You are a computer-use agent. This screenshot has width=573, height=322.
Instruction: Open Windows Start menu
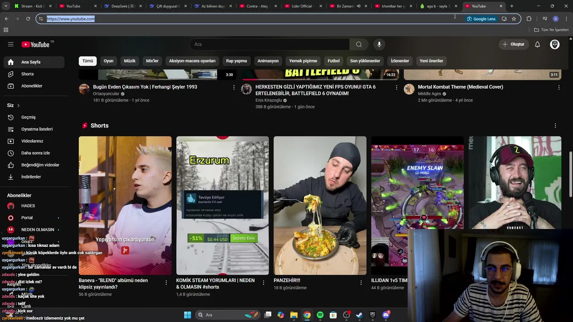point(188,315)
